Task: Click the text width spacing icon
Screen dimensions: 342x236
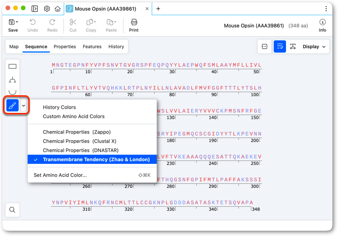Action: coord(293,46)
